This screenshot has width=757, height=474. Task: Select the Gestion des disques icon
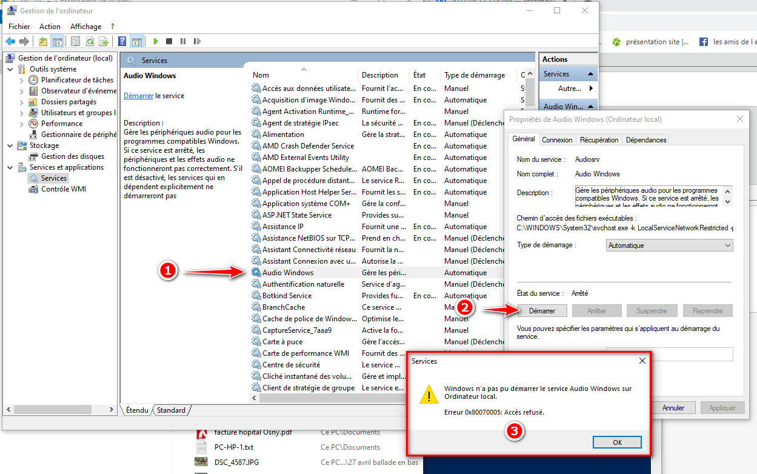[33, 156]
